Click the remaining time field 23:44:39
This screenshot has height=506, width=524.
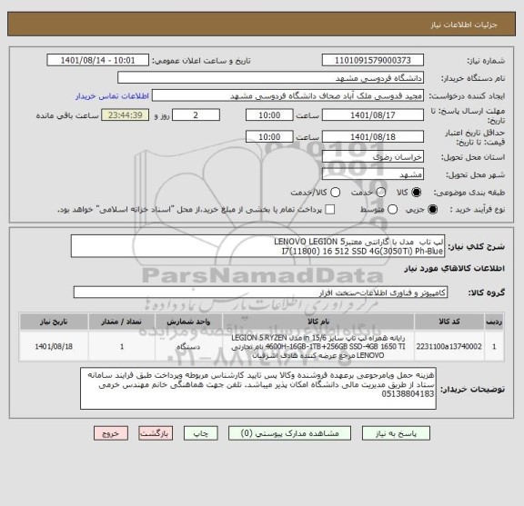[126, 115]
